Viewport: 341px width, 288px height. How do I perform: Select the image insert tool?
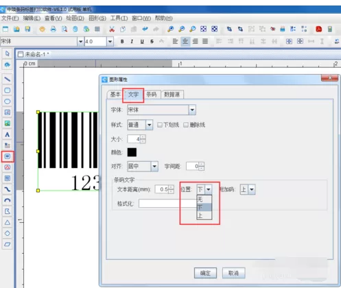(8, 123)
